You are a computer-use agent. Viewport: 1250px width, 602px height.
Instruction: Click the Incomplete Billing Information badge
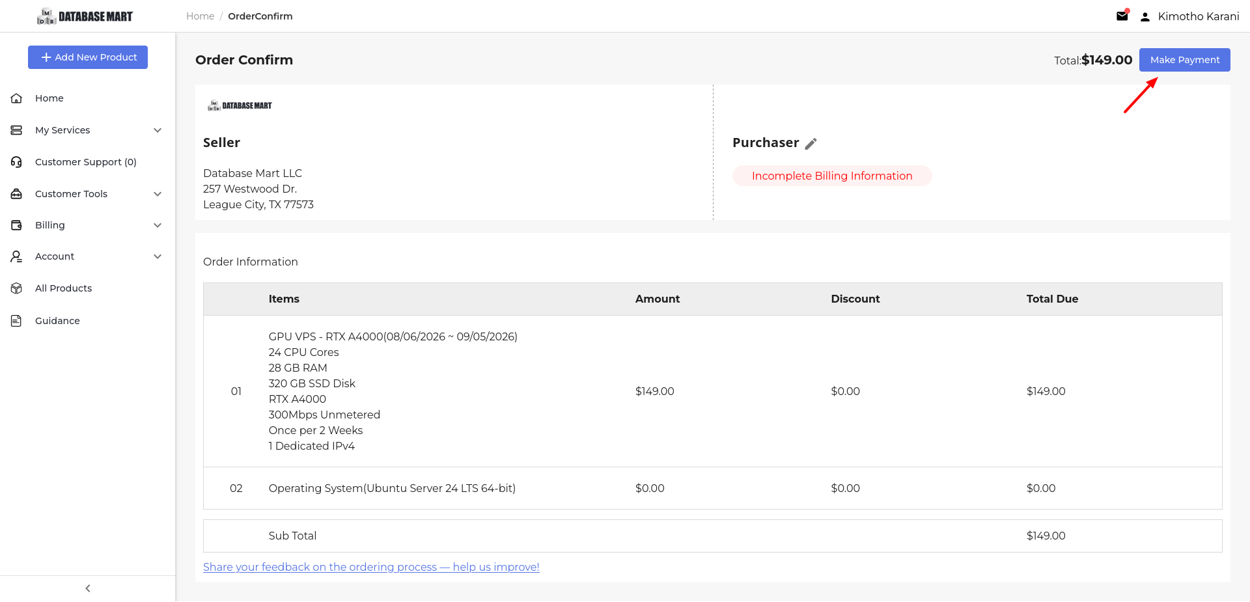(832, 176)
